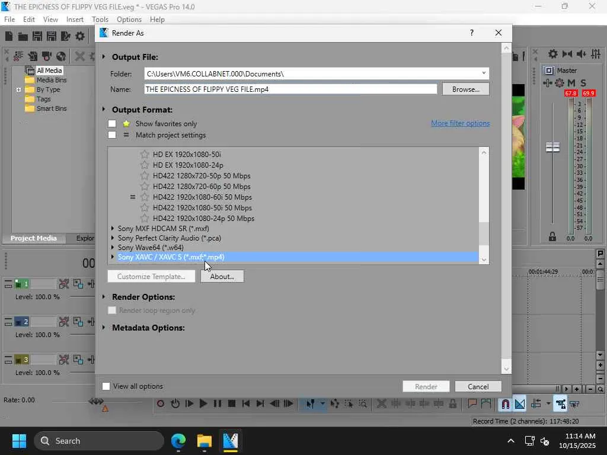Click the Stop button in transport bar

(x=232, y=403)
